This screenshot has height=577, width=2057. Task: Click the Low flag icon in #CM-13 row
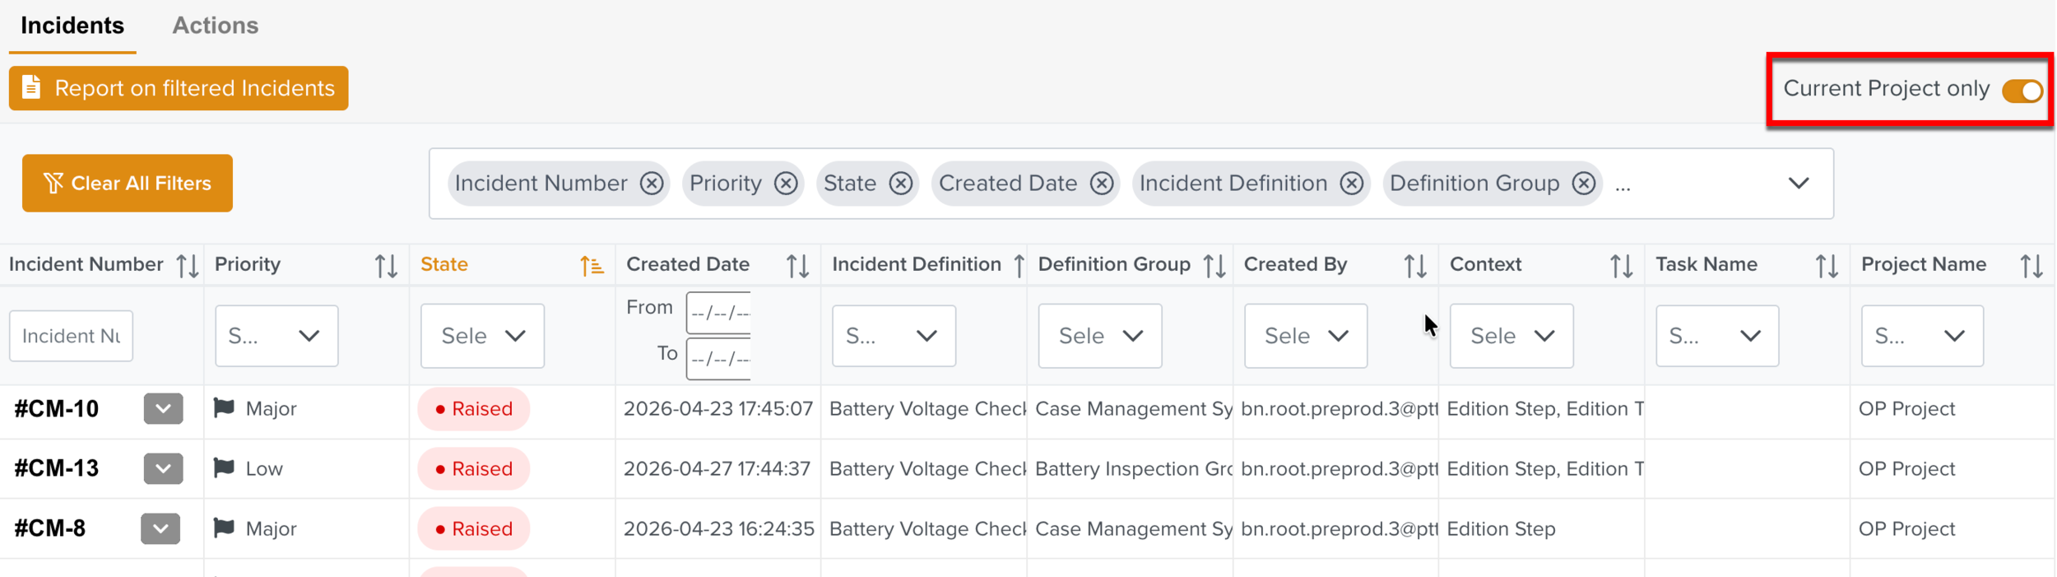pyautogui.click(x=224, y=468)
